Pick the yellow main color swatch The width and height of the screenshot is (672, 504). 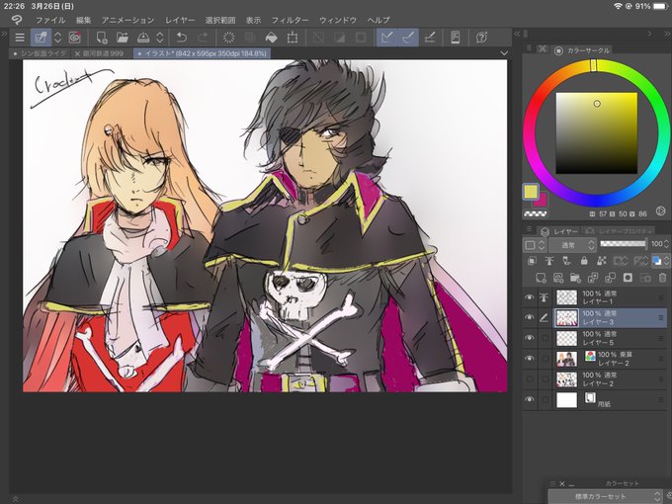click(x=531, y=192)
